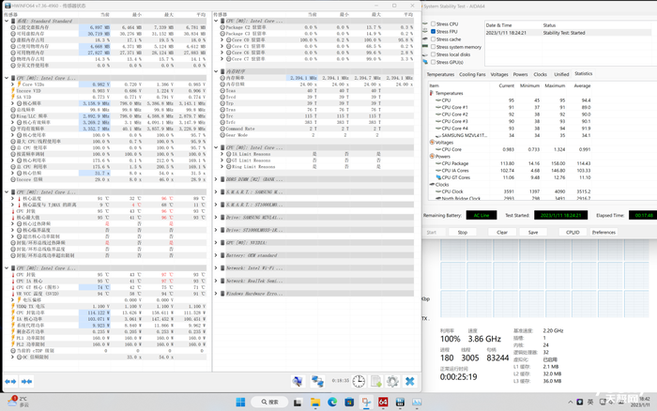Viewport: 657px width, 411px height.
Task: Click the HWiNFO reset clock icon
Action: 359,382
